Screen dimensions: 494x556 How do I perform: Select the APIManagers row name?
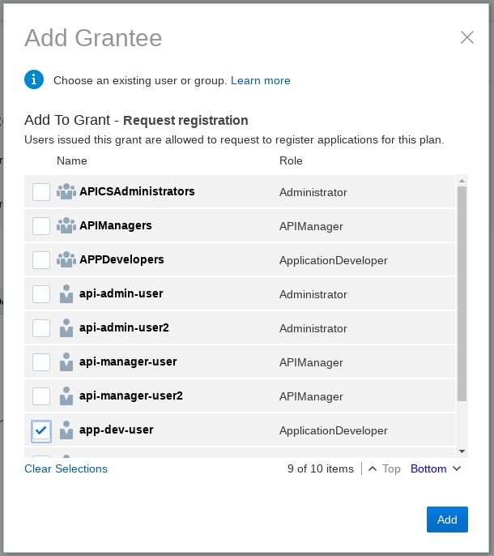[x=116, y=225]
